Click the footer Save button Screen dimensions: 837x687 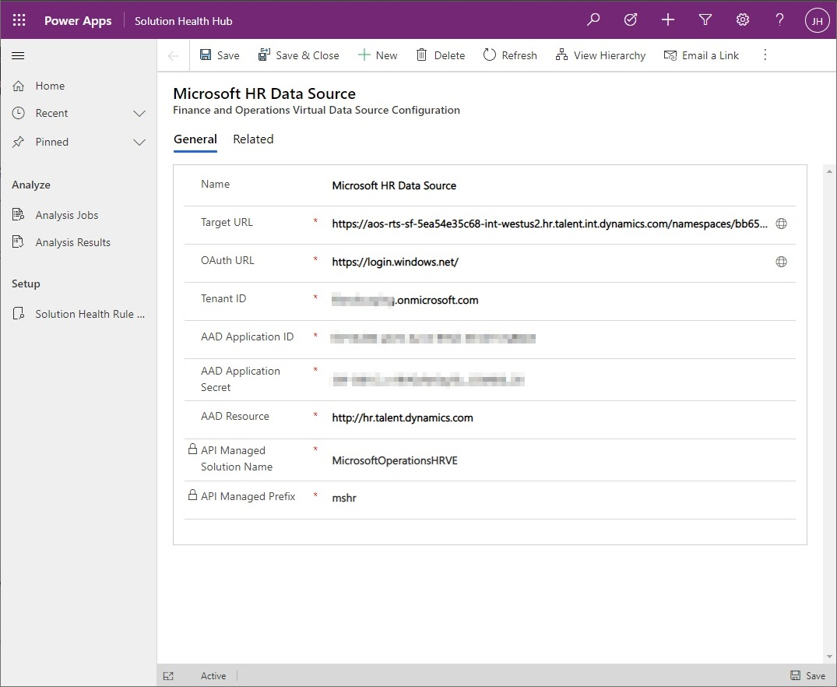pyautogui.click(x=807, y=676)
